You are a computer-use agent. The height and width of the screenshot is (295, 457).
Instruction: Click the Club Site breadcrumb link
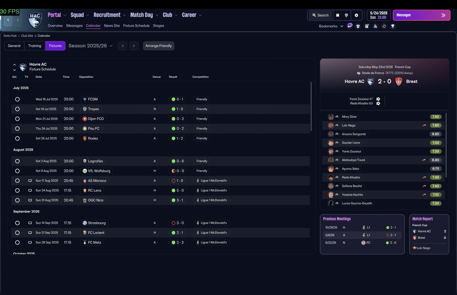coord(27,36)
